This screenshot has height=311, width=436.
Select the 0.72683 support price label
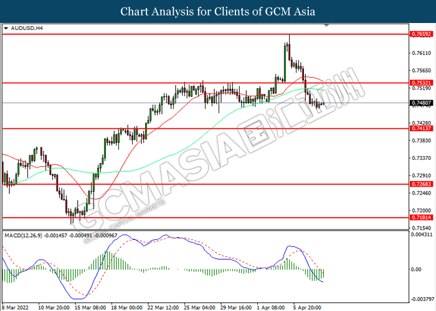(421, 184)
